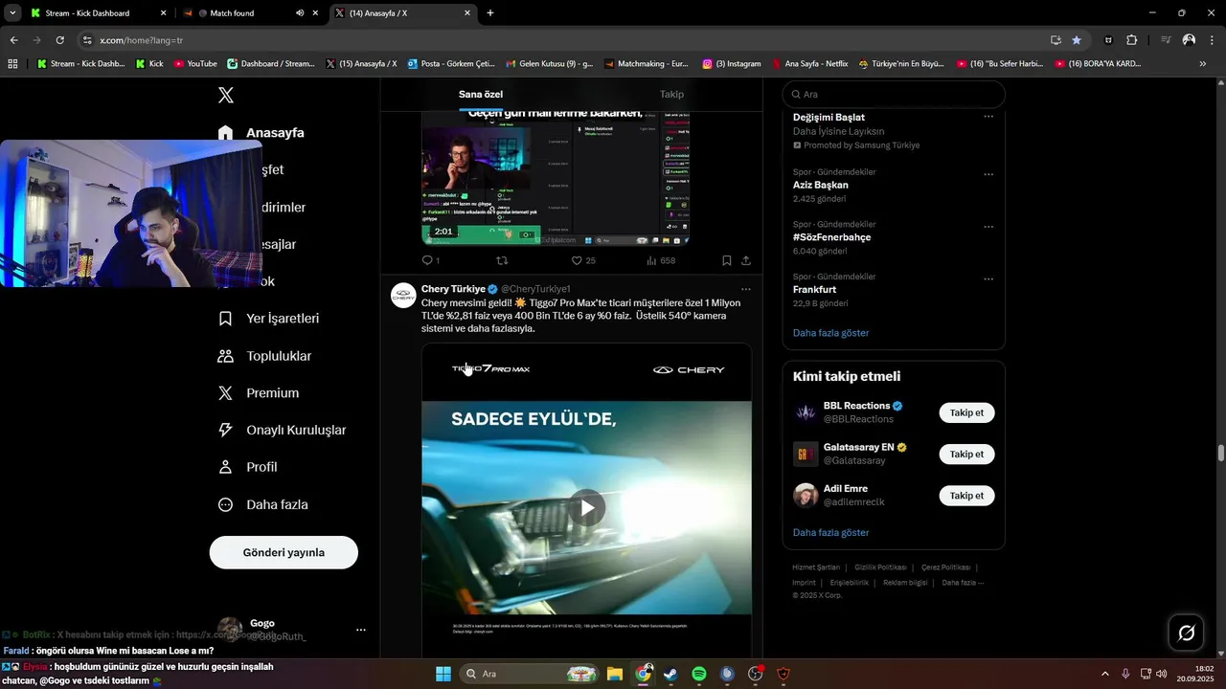1226x689 pixels.
Task: Open the tab search dropdown arrow
Action: point(12,13)
